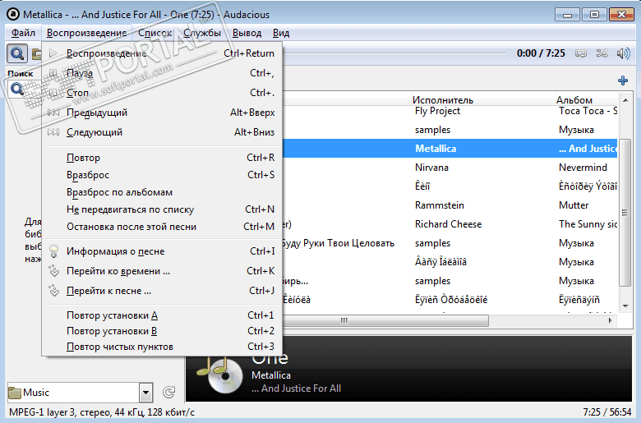Toggle Остановка после этой песни option
This screenshot has height=423, width=641.
[162, 227]
